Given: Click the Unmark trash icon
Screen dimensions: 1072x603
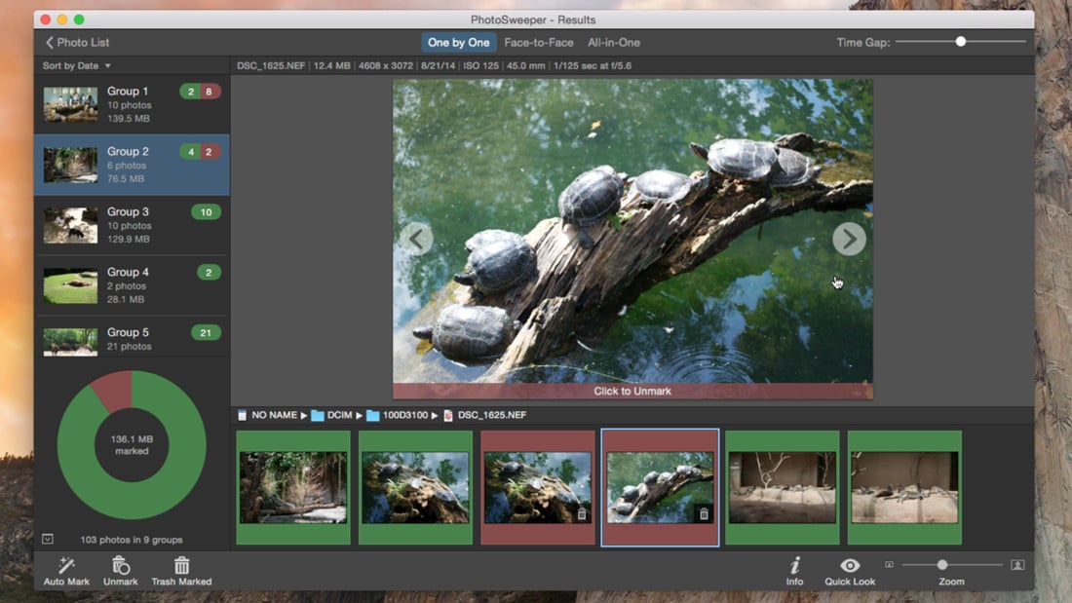Looking at the screenshot, I should (120, 565).
